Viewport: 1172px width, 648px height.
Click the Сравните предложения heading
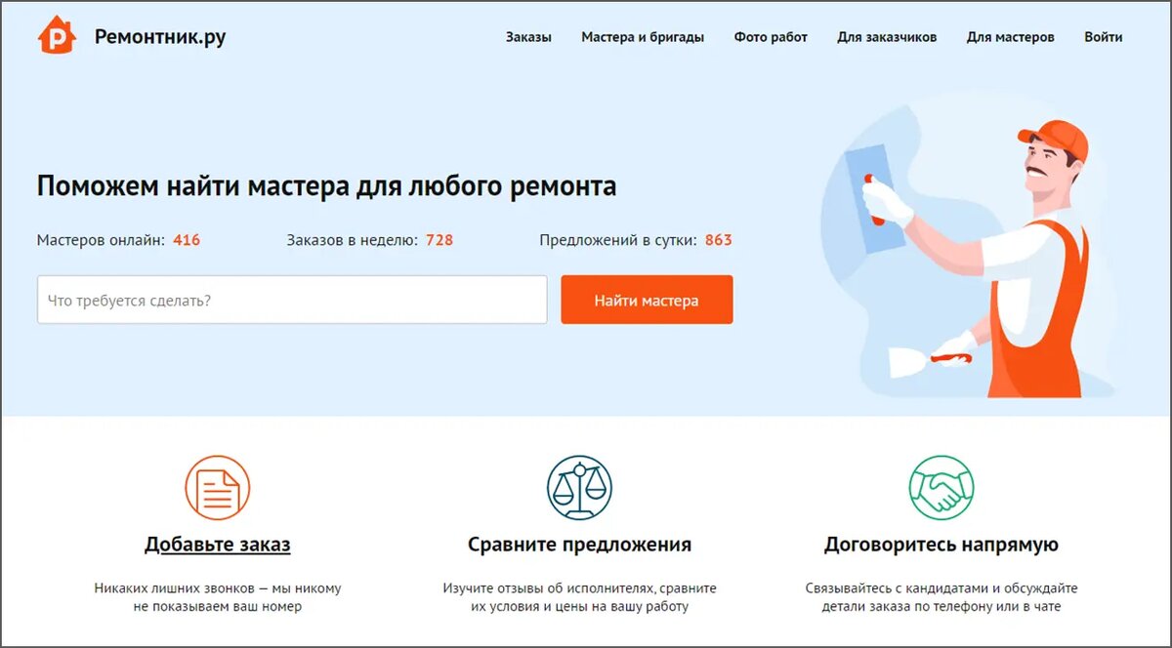tap(579, 545)
